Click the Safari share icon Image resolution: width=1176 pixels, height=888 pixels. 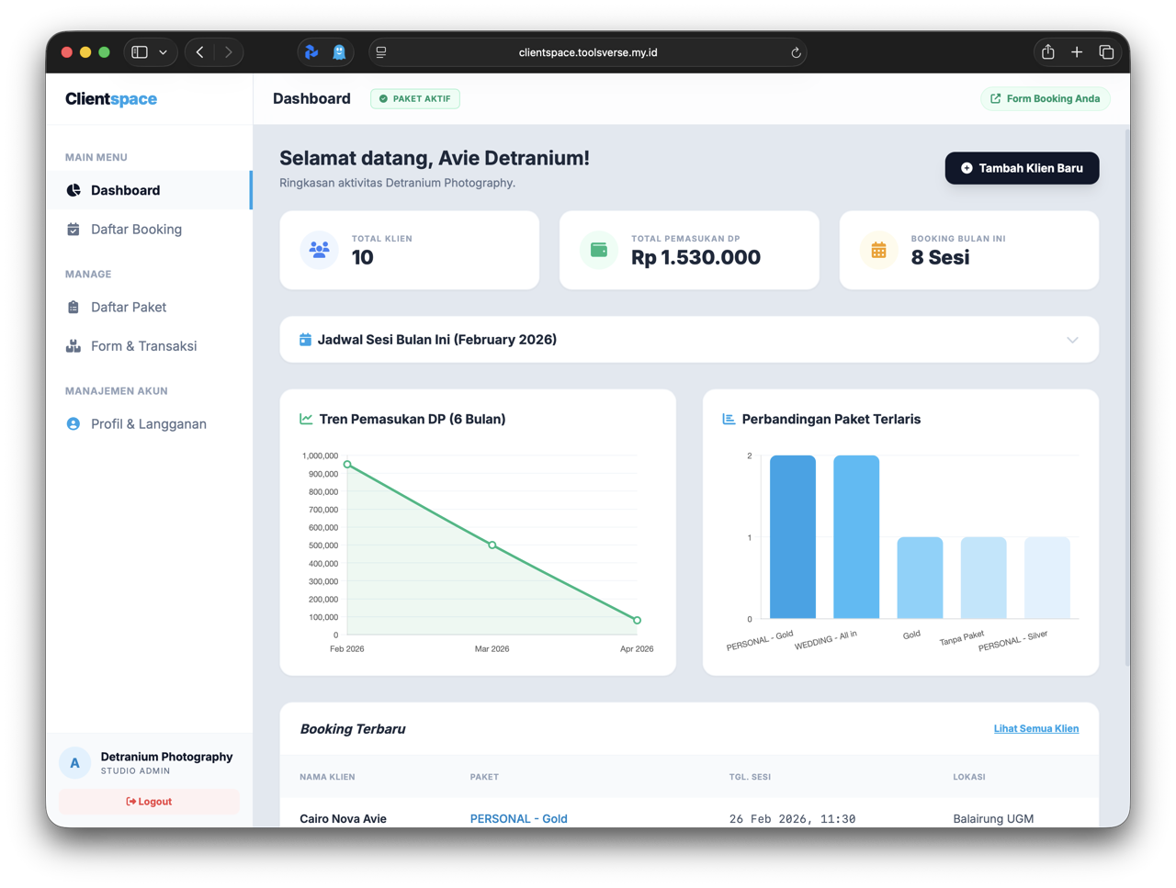pos(1047,52)
